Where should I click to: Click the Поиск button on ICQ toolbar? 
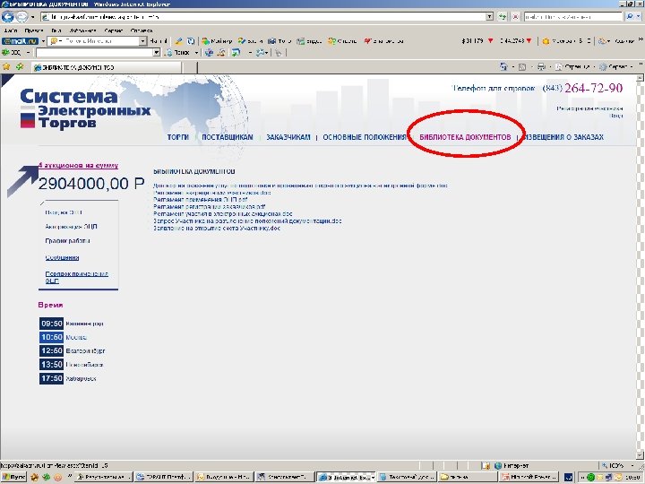point(177,53)
